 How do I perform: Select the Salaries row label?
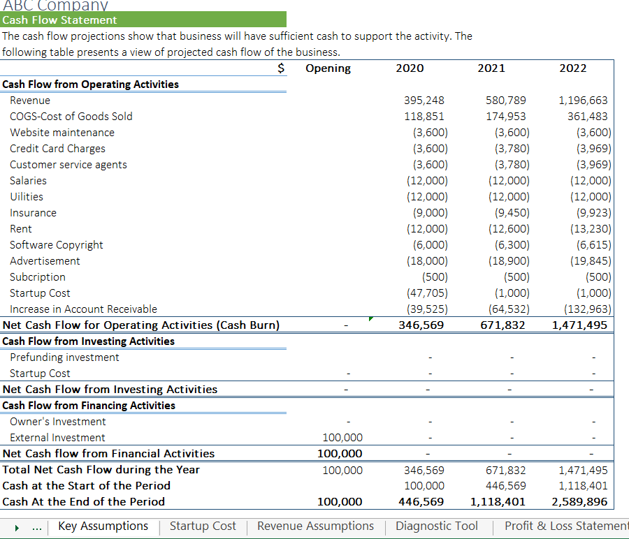pos(28,181)
